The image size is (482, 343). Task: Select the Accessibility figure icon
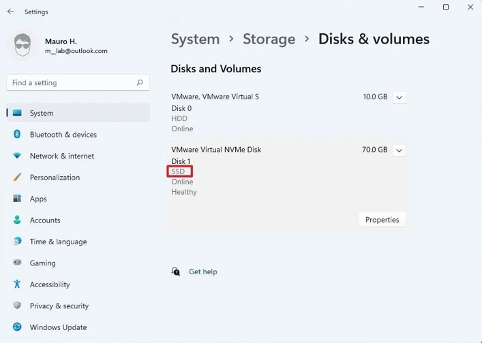17,284
